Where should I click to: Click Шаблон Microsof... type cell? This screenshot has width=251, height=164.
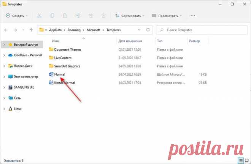(x=171, y=75)
